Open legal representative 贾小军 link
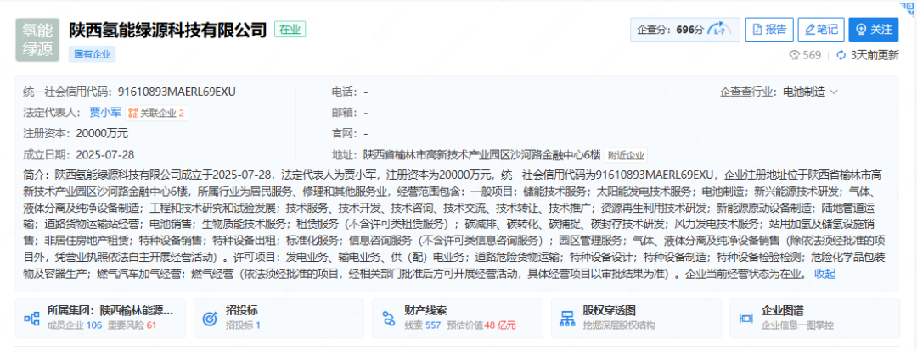917x350 pixels. pos(105,113)
